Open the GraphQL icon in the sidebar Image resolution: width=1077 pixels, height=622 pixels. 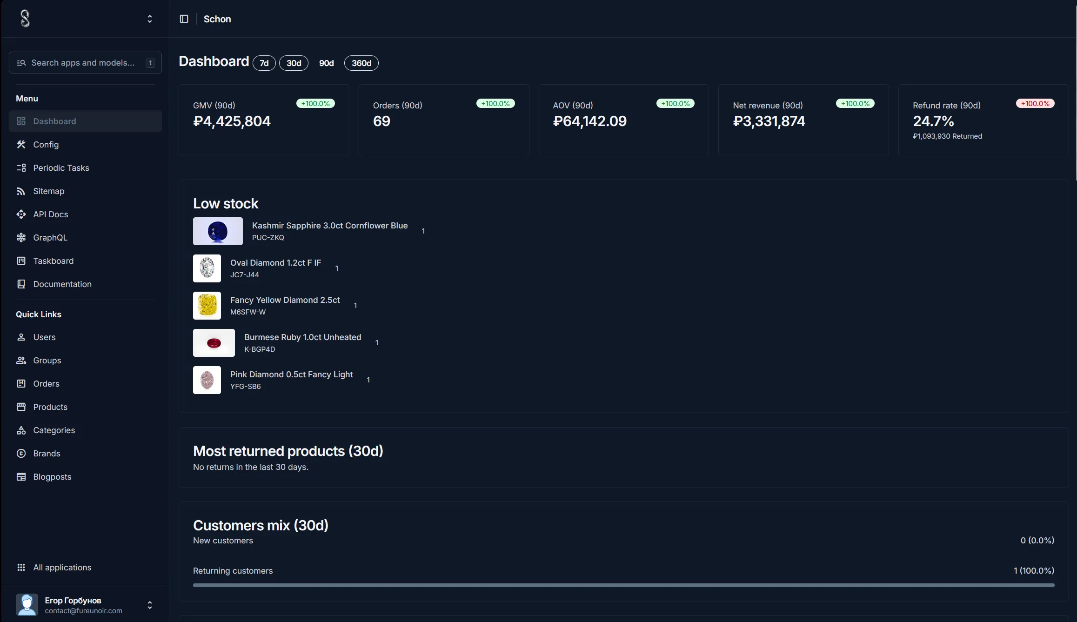point(21,238)
